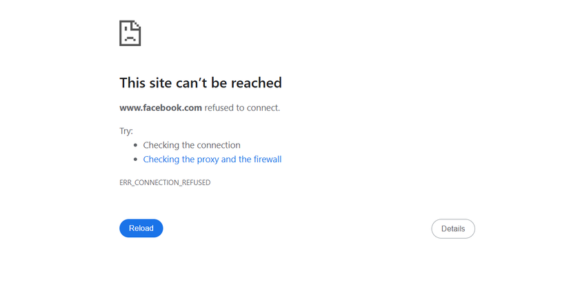Click the word "connection" in the first suggestion
This screenshot has height=284, width=569.
point(217,145)
